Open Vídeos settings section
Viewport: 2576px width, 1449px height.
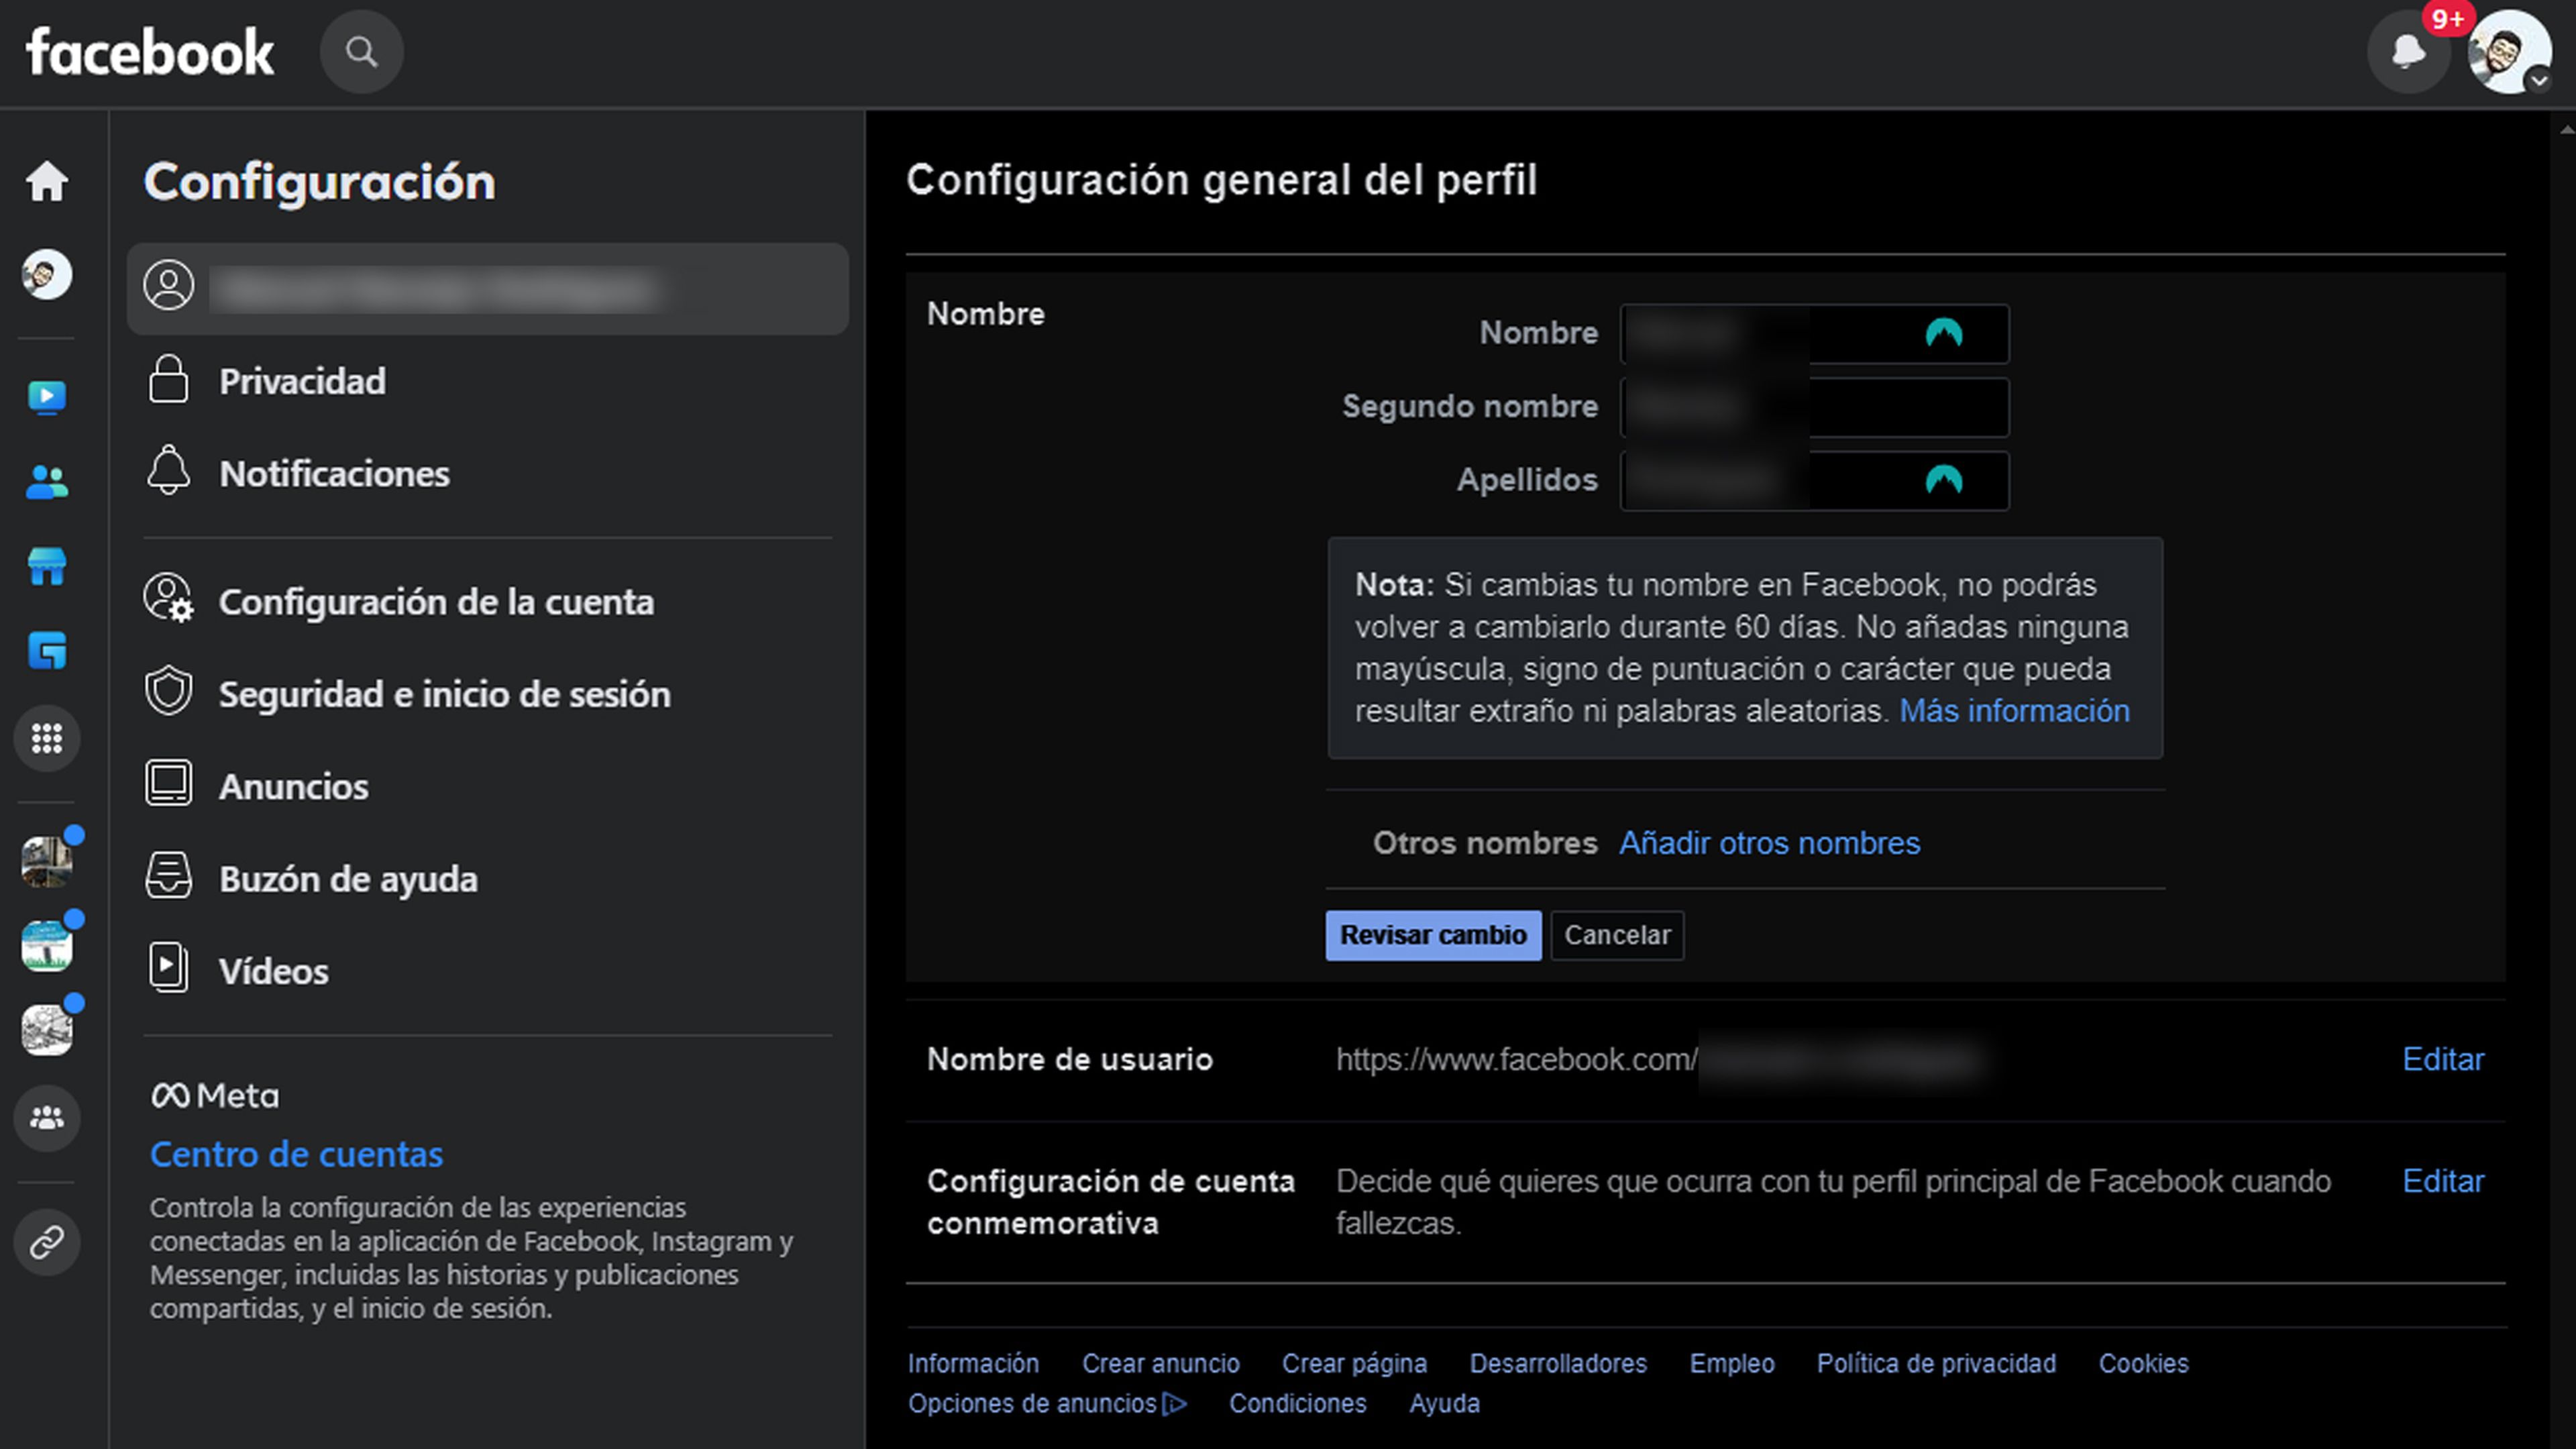[488, 970]
